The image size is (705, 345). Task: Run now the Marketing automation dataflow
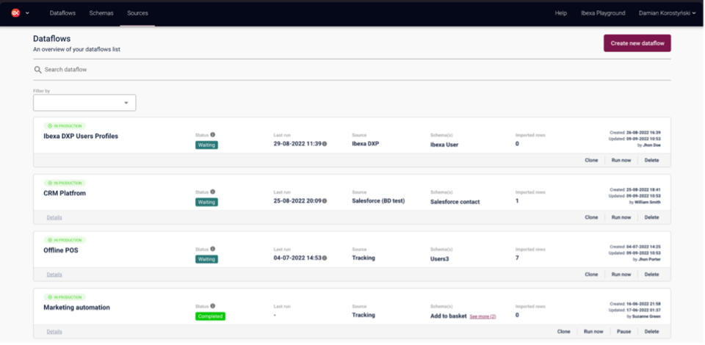tap(593, 332)
